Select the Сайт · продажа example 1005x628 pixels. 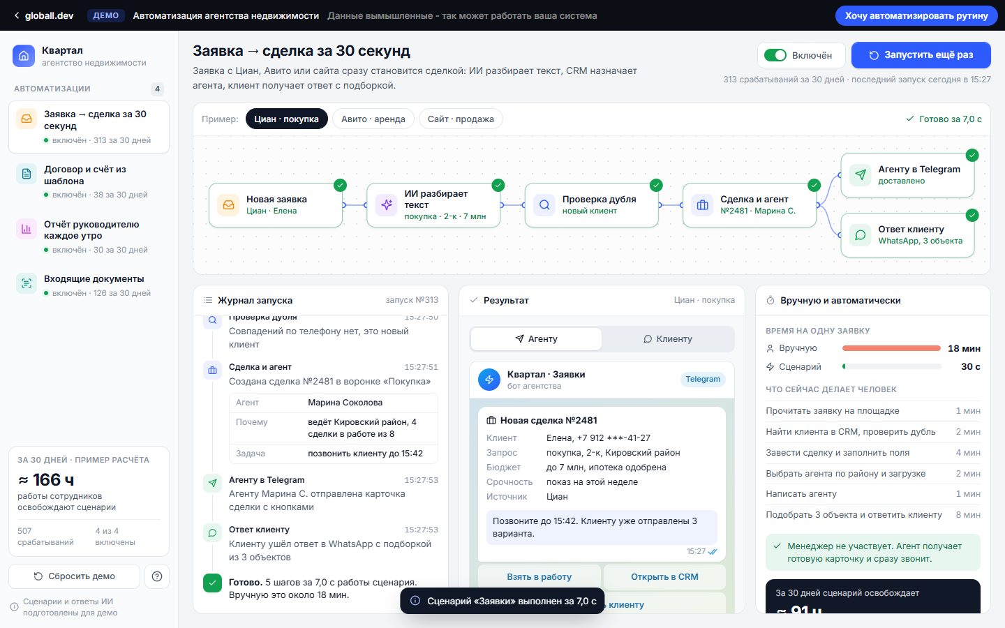461,119
